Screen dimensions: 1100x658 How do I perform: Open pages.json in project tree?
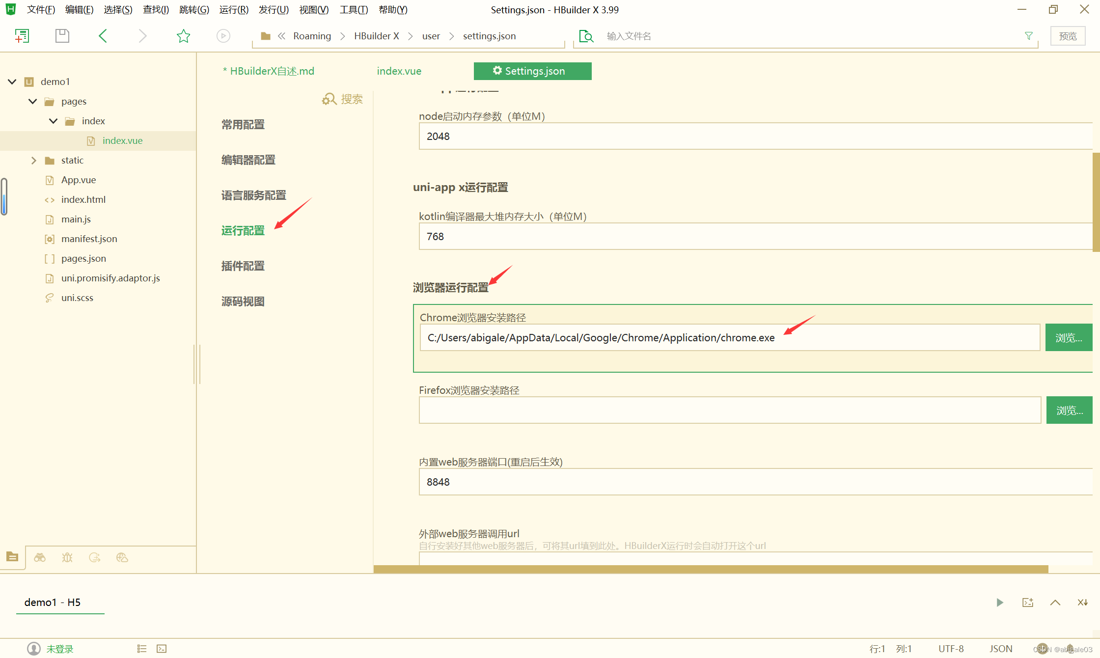[83, 259]
